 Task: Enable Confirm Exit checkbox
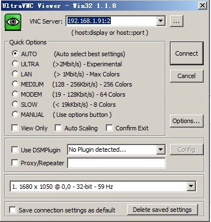point(109,128)
